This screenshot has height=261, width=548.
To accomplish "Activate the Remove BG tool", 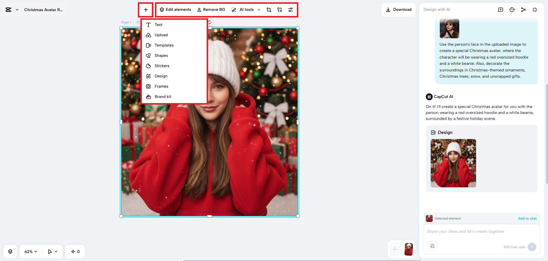I will [x=211, y=9].
